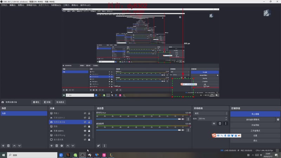The image size is (281, 158).
Task: Adjust mic/Aux volume slider
Action: point(138,119)
